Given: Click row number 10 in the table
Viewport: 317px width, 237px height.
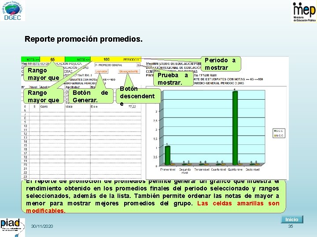Looking at the screenshot, I should (25, 126).
